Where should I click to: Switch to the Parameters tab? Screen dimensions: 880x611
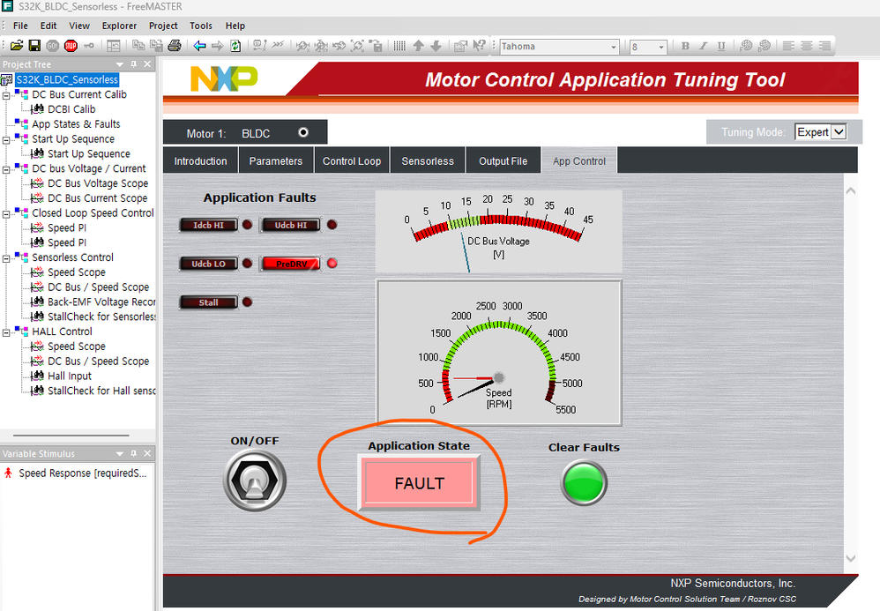click(x=276, y=161)
